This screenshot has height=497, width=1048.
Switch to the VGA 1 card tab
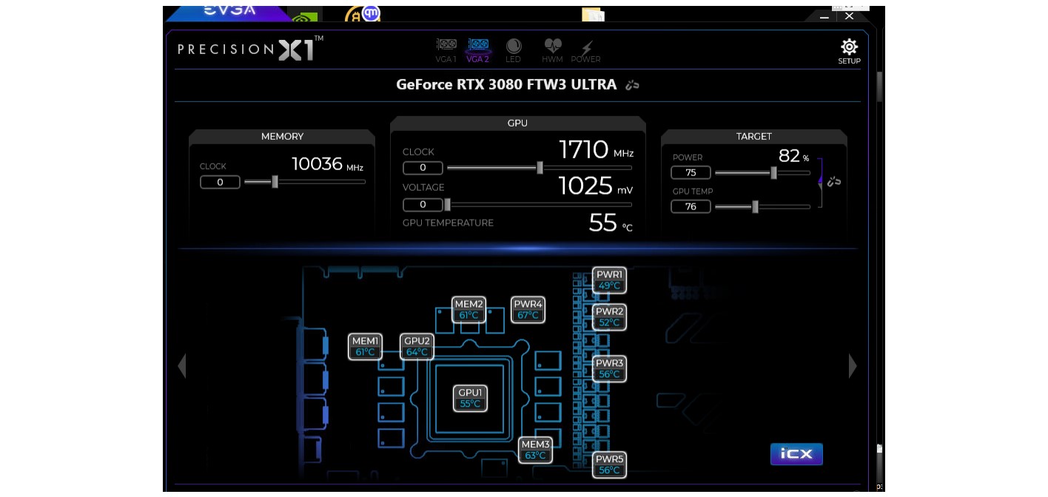[x=446, y=50]
